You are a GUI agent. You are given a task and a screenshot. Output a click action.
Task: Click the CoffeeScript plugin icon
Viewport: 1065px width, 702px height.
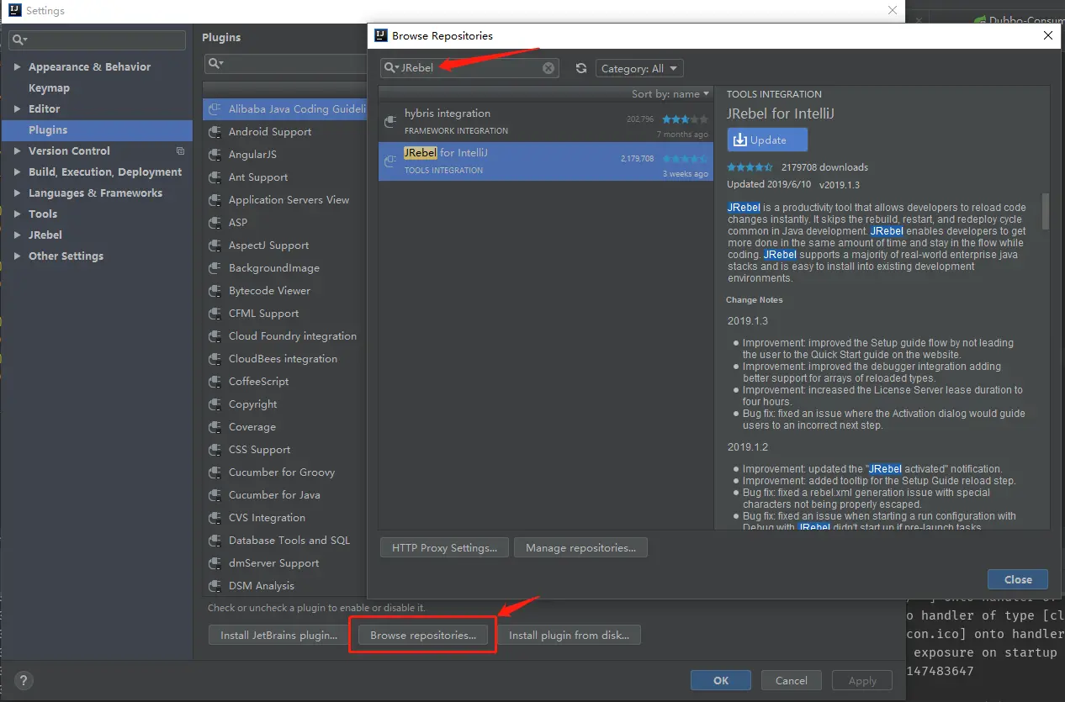tap(215, 382)
